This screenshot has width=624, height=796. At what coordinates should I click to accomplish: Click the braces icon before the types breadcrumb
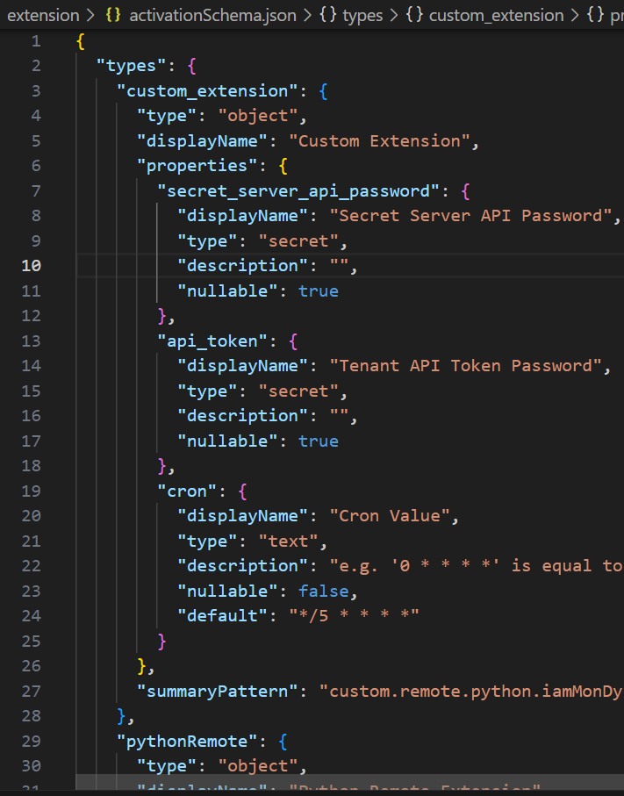326,16
